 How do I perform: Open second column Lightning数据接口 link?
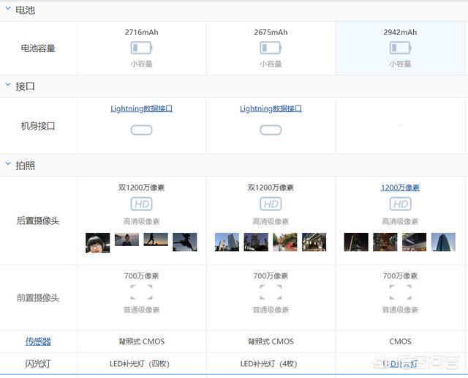[x=271, y=108]
